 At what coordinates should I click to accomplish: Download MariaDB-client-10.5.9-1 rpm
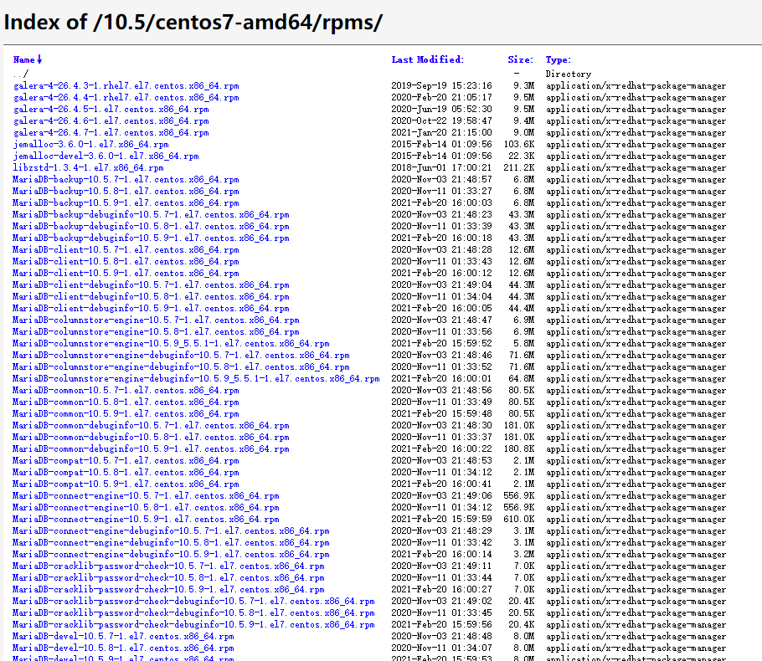(126, 273)
